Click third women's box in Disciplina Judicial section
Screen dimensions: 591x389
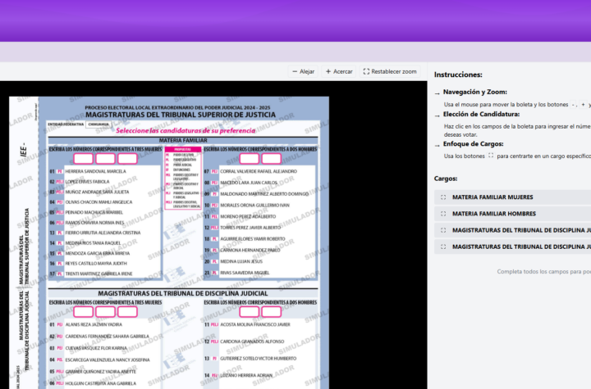tap(127, 312)
